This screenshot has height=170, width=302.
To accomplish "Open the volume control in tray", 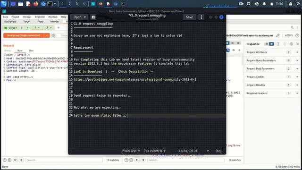I will click(x=256, y=4).
